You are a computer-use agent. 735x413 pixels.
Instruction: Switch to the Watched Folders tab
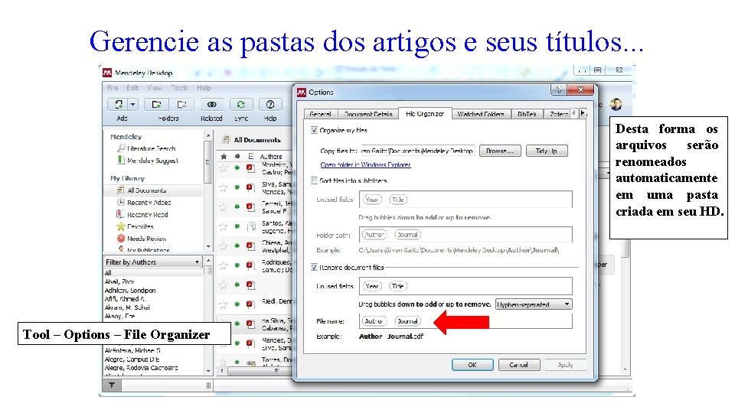(x=481, y=114)
